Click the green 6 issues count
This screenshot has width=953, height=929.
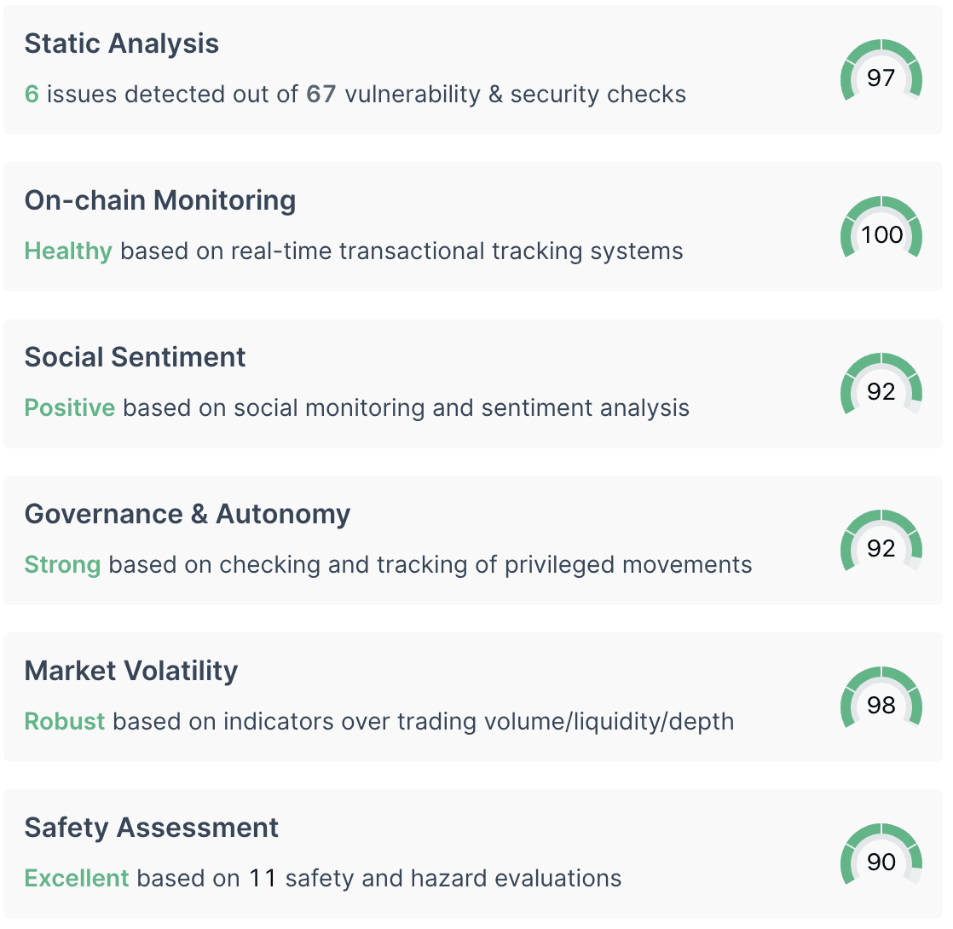coord(32,94)
